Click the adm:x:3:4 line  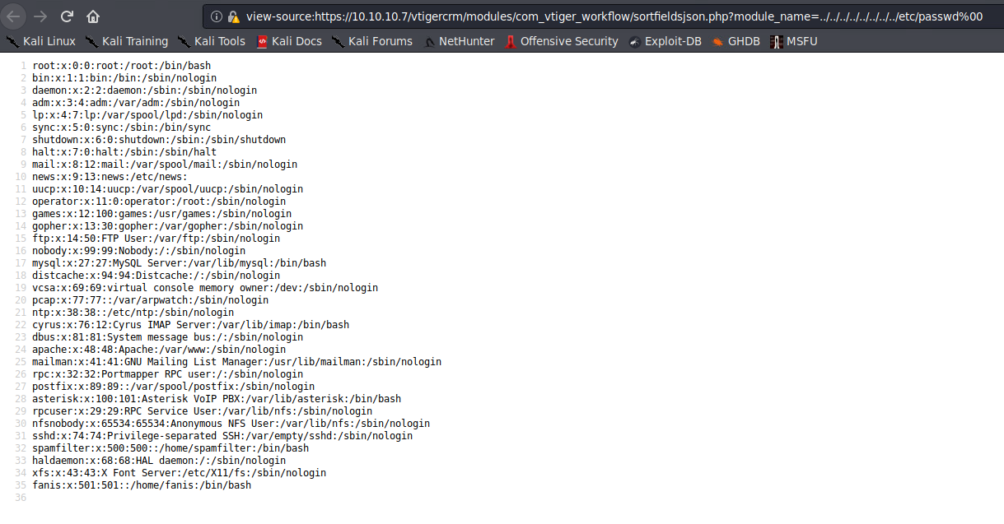(x=136, y=103)
